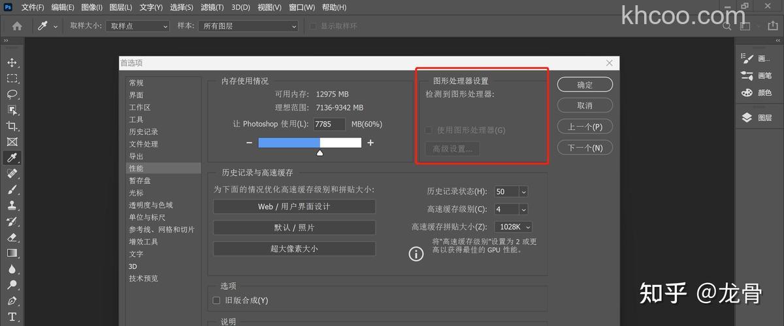Open the 编辑(E) menu

(x=63, y=8)
